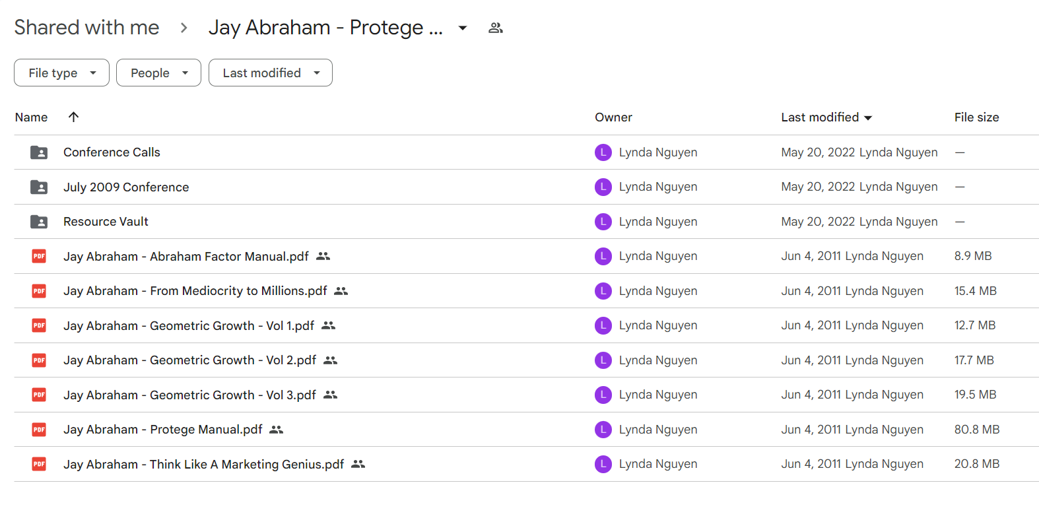
Task: Select Jay Abraham - Geometric Growth - Vol 3.pdf
Action: 190,395
